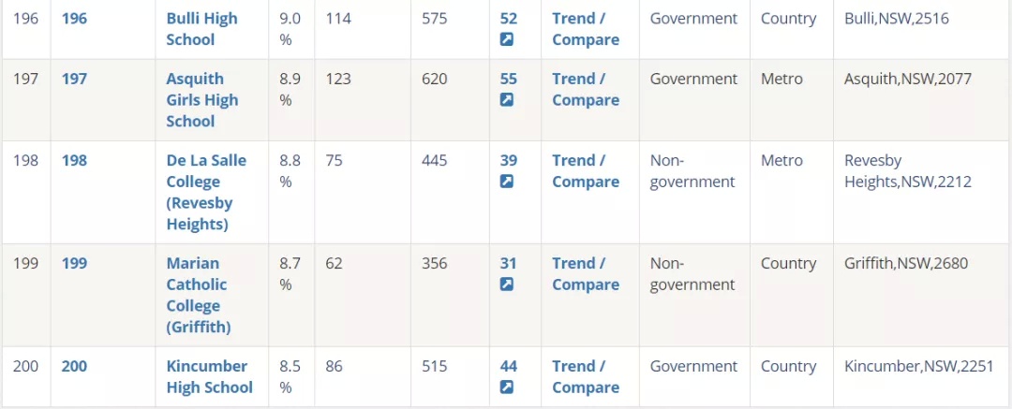This screenshot has width=1012, height=409.
Task: Open Kincumber High School link
Action: (x=210, y=377)
